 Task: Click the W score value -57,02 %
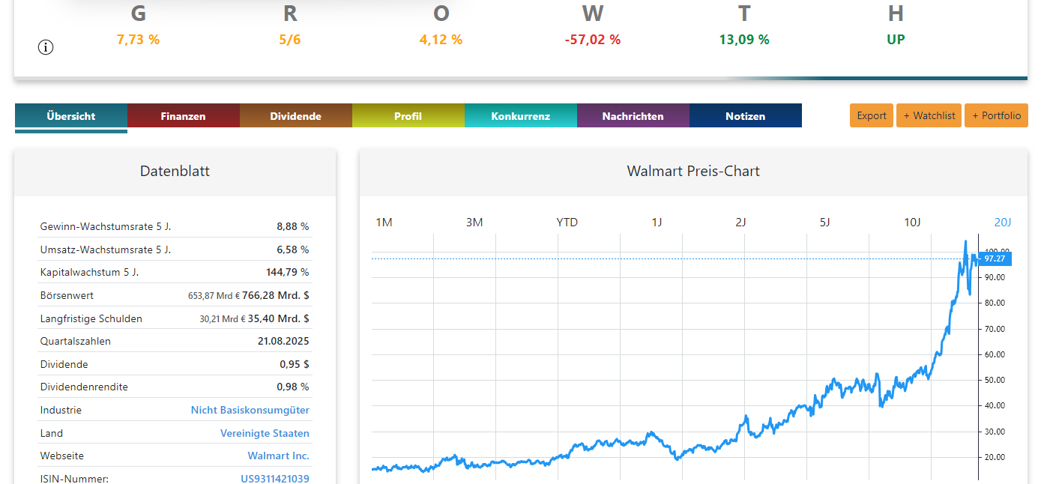[x=593, y=40]
